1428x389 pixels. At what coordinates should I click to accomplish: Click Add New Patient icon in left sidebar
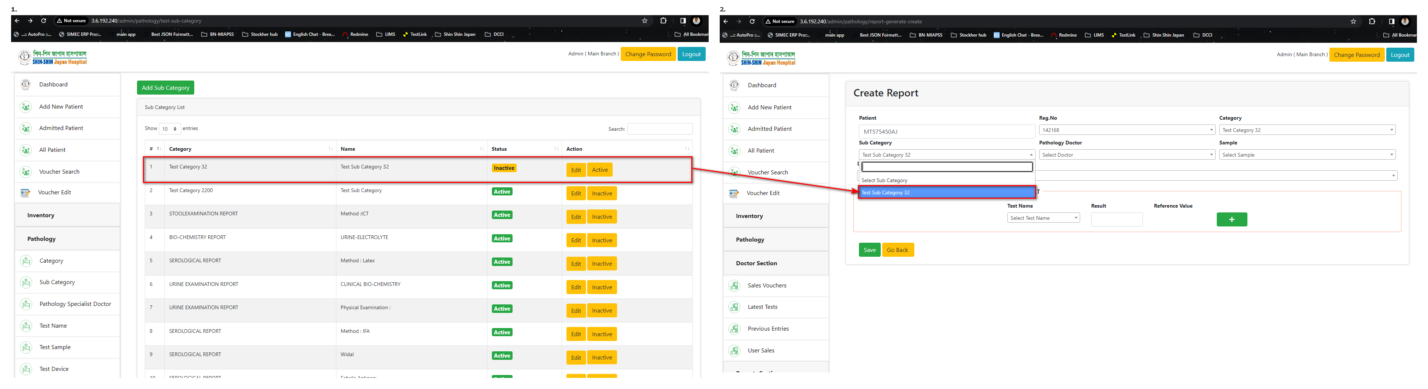pos(25,106)
